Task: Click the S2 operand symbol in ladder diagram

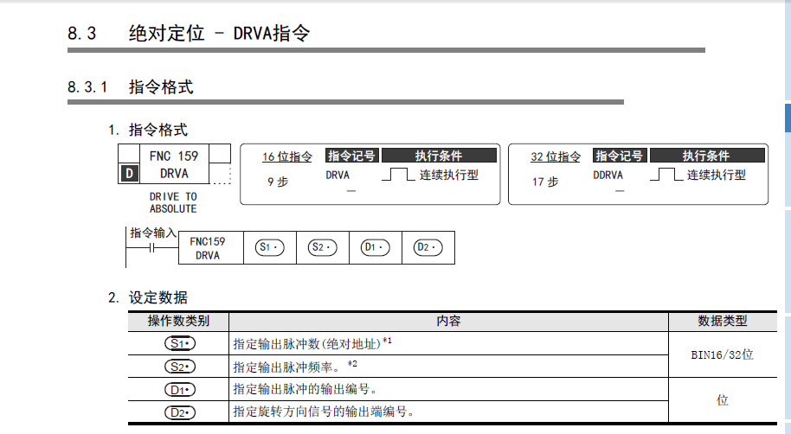Action: 322,247
